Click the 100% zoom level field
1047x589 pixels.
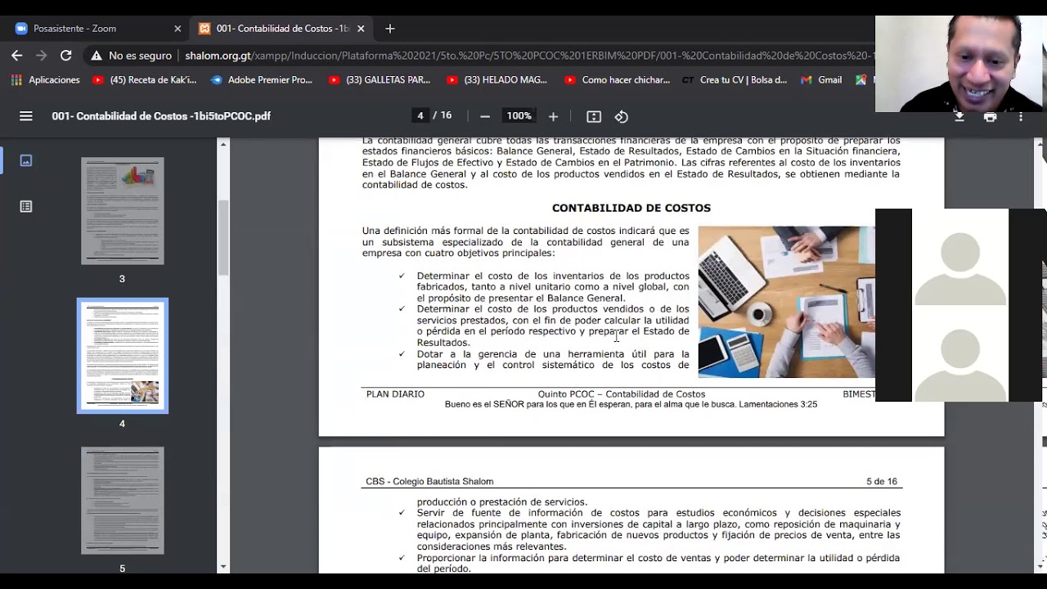point(519,116)
